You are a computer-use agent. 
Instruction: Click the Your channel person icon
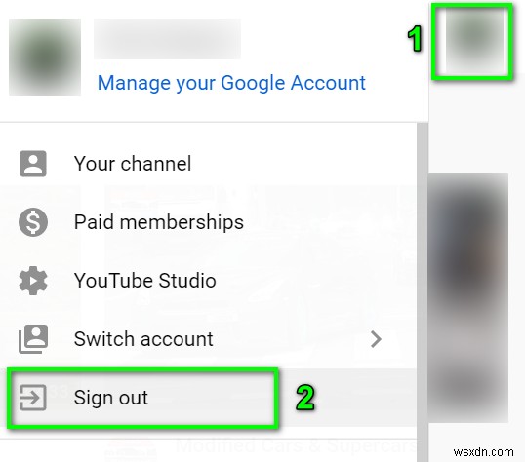(33, 164)
